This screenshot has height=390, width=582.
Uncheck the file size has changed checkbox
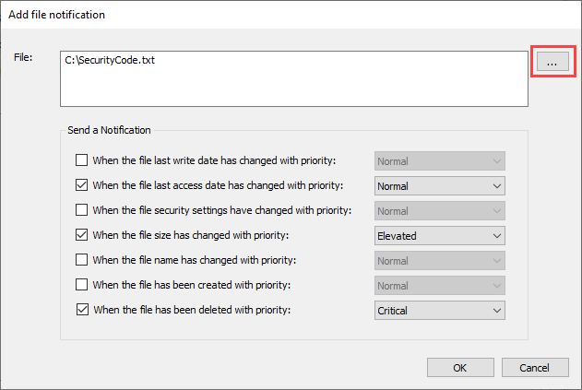[82, 235]
